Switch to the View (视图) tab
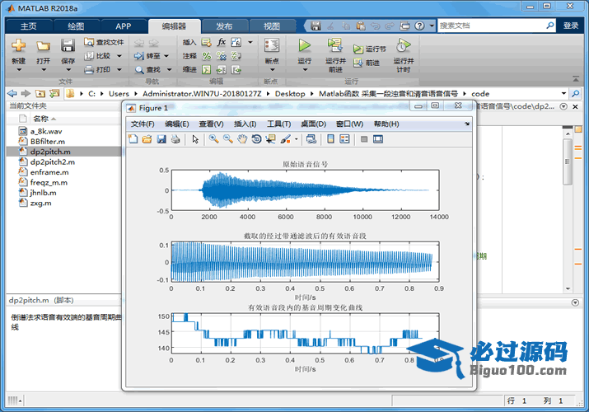 click(272, 26)
